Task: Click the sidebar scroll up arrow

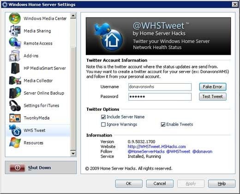Action: [x=73, y=16]
